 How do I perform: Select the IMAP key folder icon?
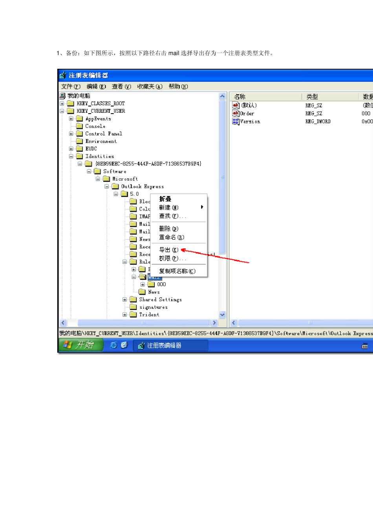pyautogui.click(x=133, y=216)
